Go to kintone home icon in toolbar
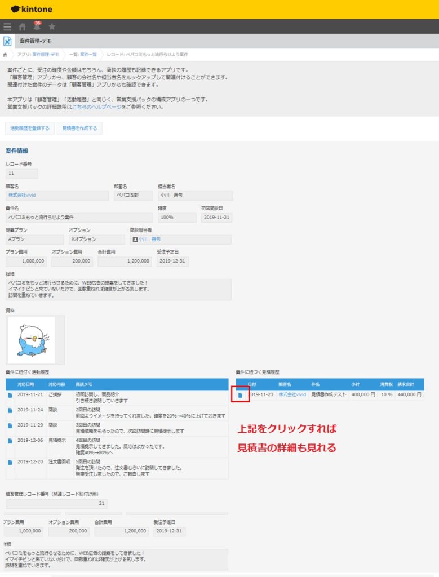Viewport: 439px width, 577px height. click(23, 26)
